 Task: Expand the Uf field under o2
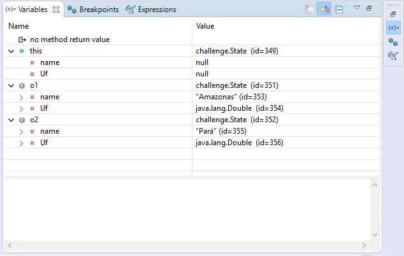22,143
